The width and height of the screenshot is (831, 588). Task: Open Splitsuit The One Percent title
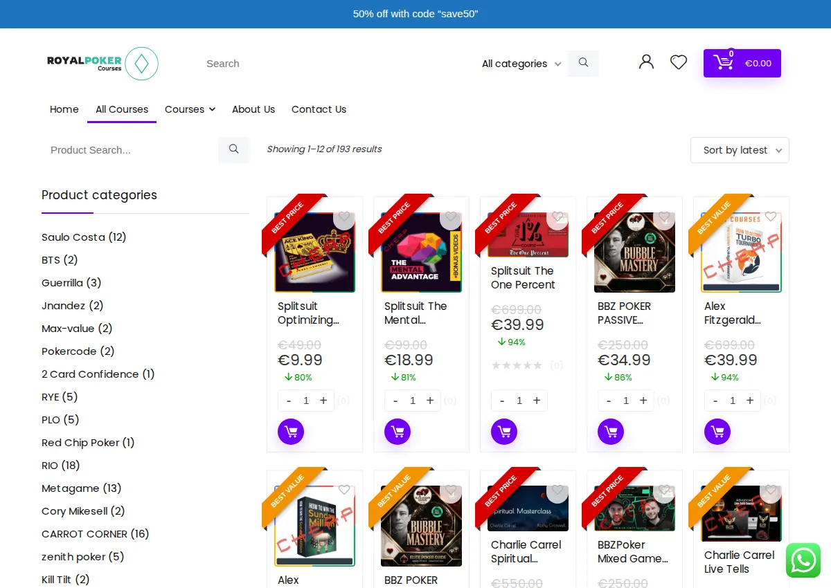click(x=523, y=278)
